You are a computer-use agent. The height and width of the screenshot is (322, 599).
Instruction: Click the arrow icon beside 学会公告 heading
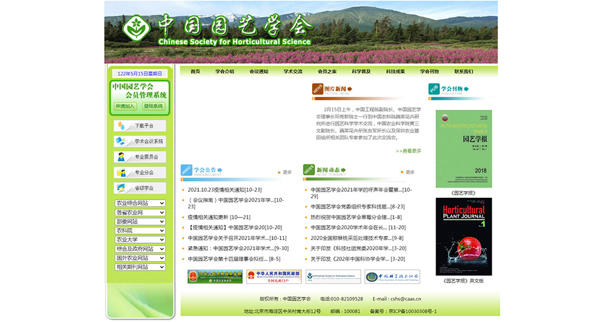click(220, 170)
